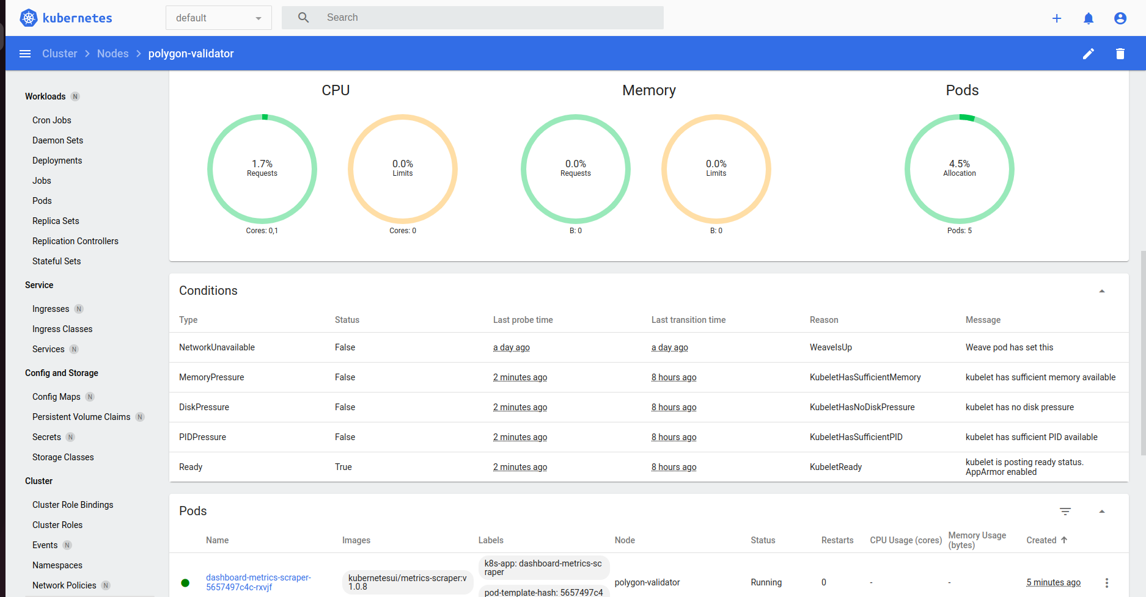Open the user account icon
1146x597 pixels.
coord(1120,18)
